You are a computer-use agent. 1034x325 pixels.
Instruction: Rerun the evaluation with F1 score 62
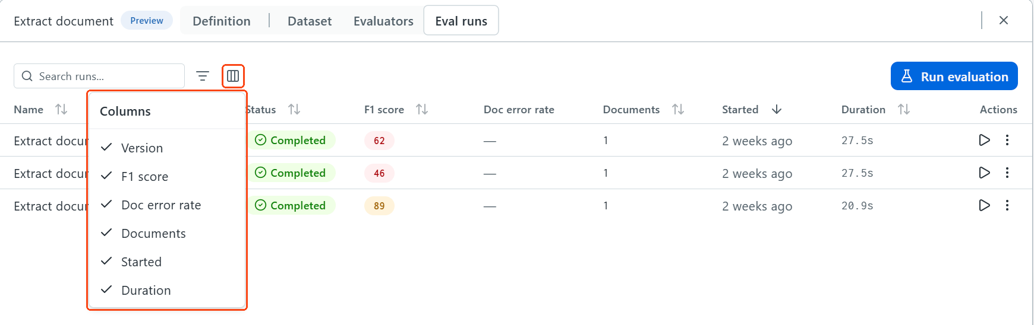coord(984,140)
